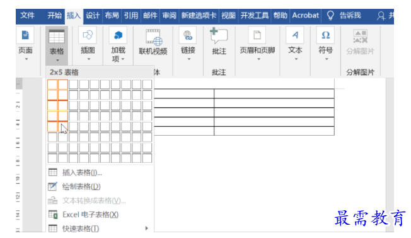
Task: Click the 告诉我 lightbulb icon
Action: click(330, 16)
